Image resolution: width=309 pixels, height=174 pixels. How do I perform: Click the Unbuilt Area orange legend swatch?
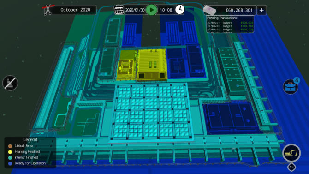click(x=10, y=146)
